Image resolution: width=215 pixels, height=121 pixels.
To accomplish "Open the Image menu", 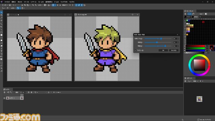I will [26, 2].
